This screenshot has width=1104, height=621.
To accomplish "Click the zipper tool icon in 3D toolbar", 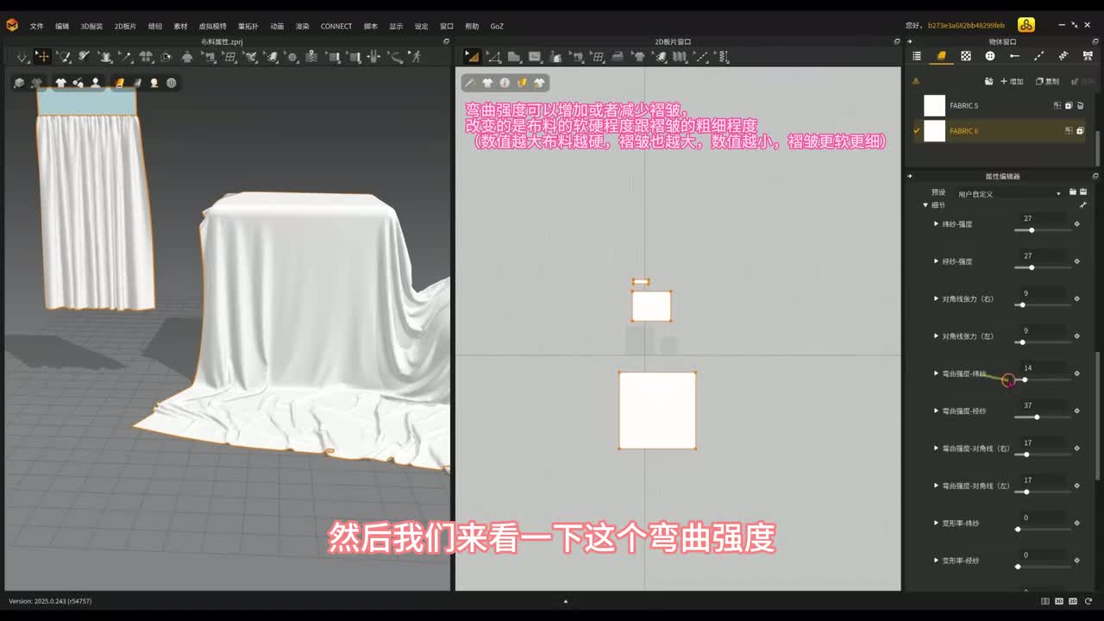I will (x=310, y=57).
